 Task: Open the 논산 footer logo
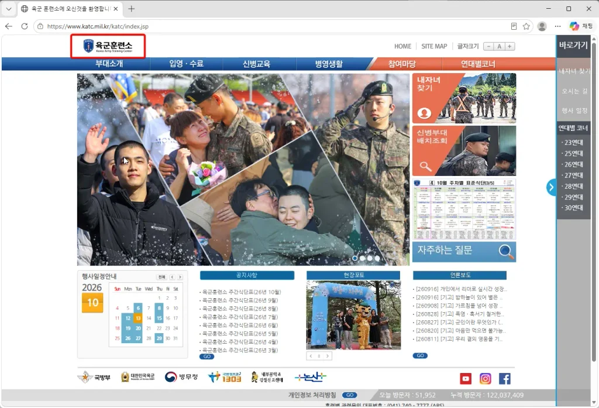310,378
